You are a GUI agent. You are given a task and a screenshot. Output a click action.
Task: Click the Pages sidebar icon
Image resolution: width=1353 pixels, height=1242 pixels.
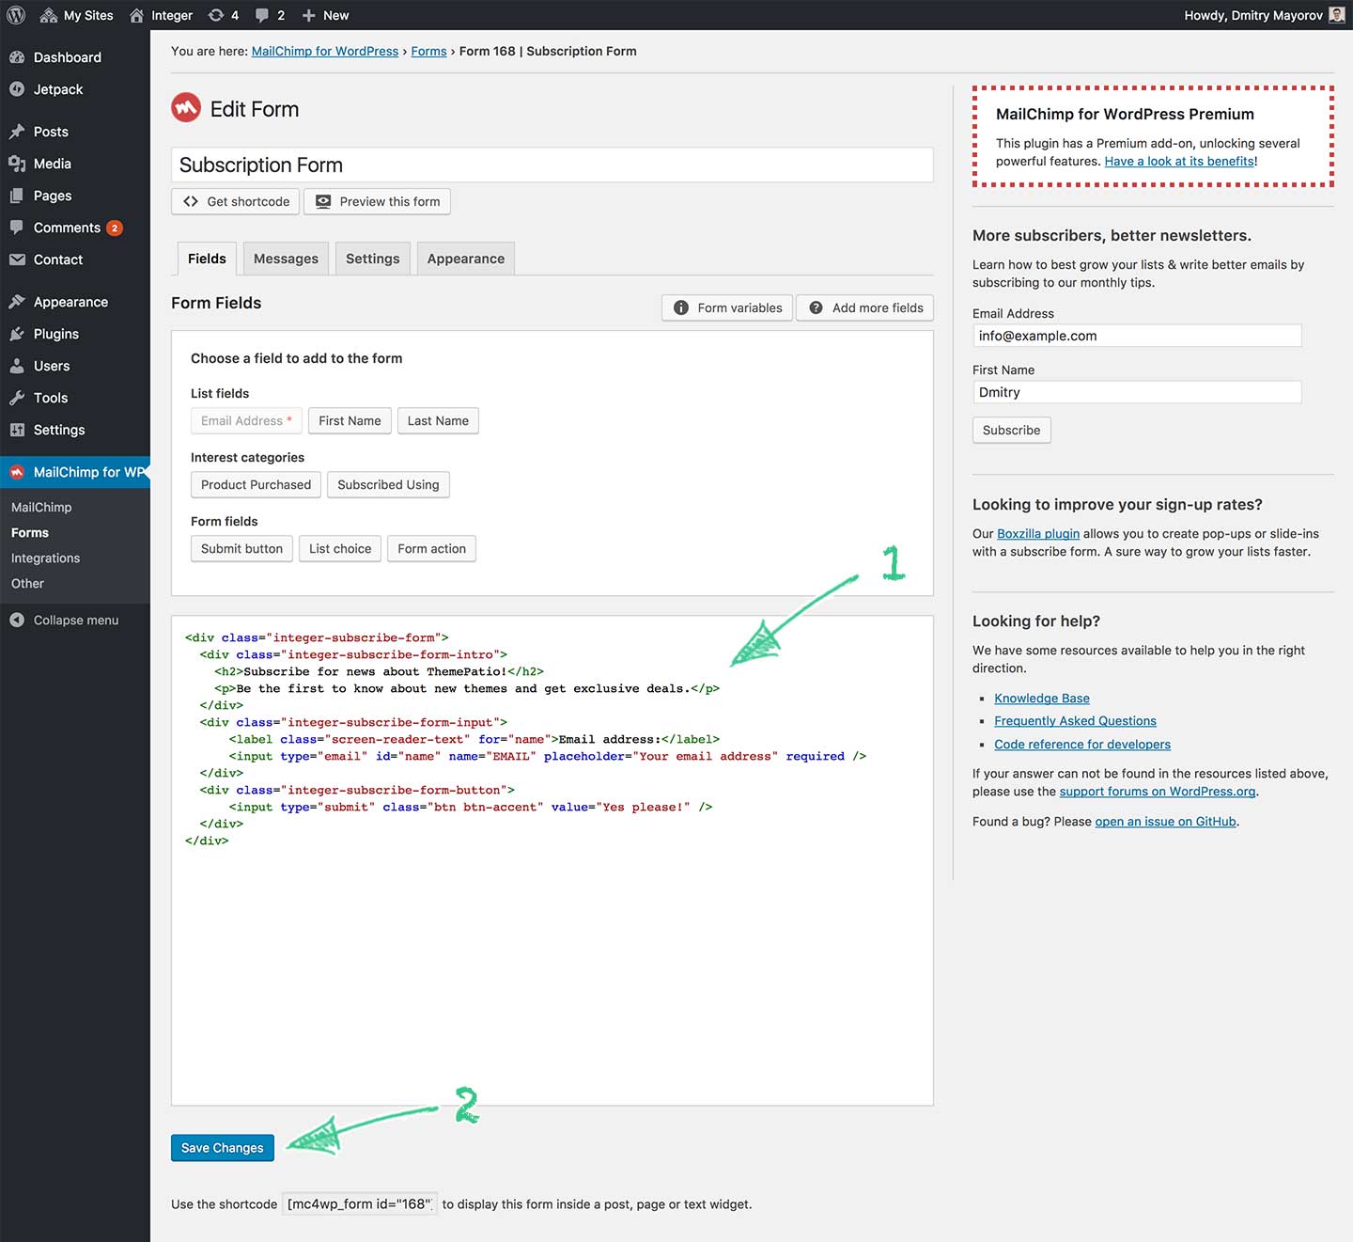click(17, 196)
